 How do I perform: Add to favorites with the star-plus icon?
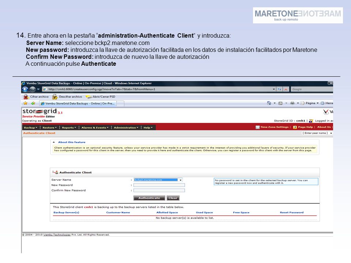pyautogui.click(x=33, y=103)
